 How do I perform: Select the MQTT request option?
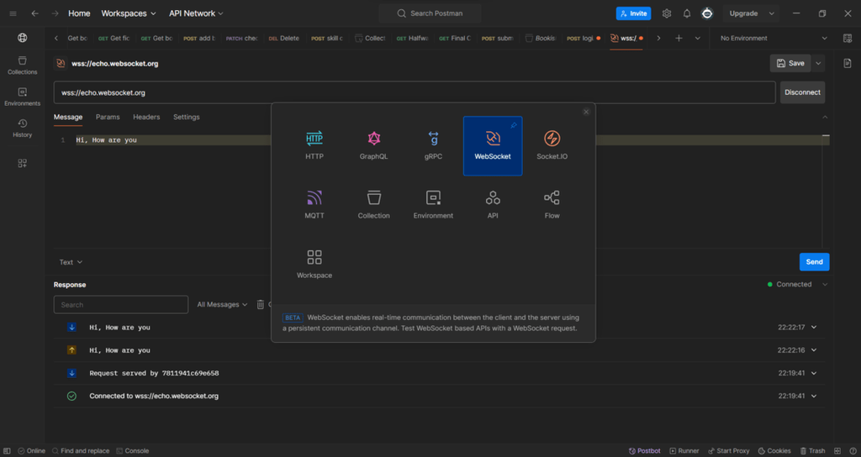pyautogui.click(x=314, y=205)
